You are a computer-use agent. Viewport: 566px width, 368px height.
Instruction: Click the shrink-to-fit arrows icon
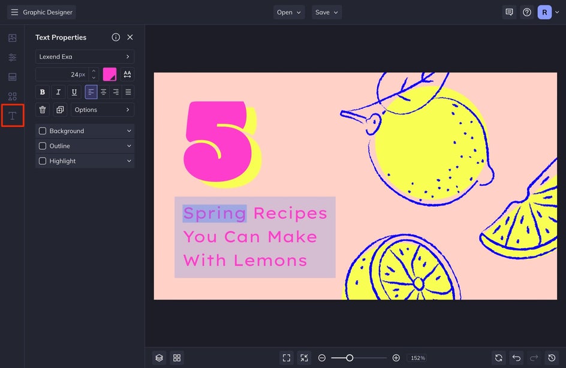[305, 358]
